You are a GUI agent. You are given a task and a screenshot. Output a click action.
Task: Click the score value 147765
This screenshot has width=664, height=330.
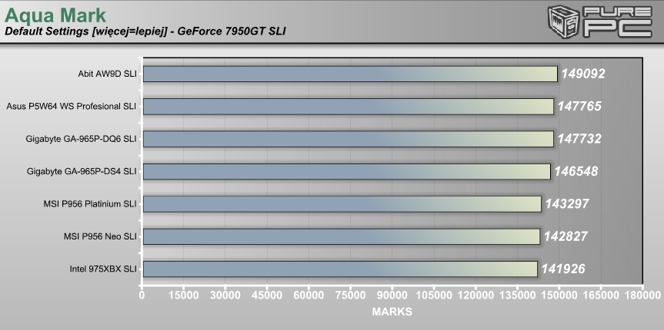coord(579,107)
